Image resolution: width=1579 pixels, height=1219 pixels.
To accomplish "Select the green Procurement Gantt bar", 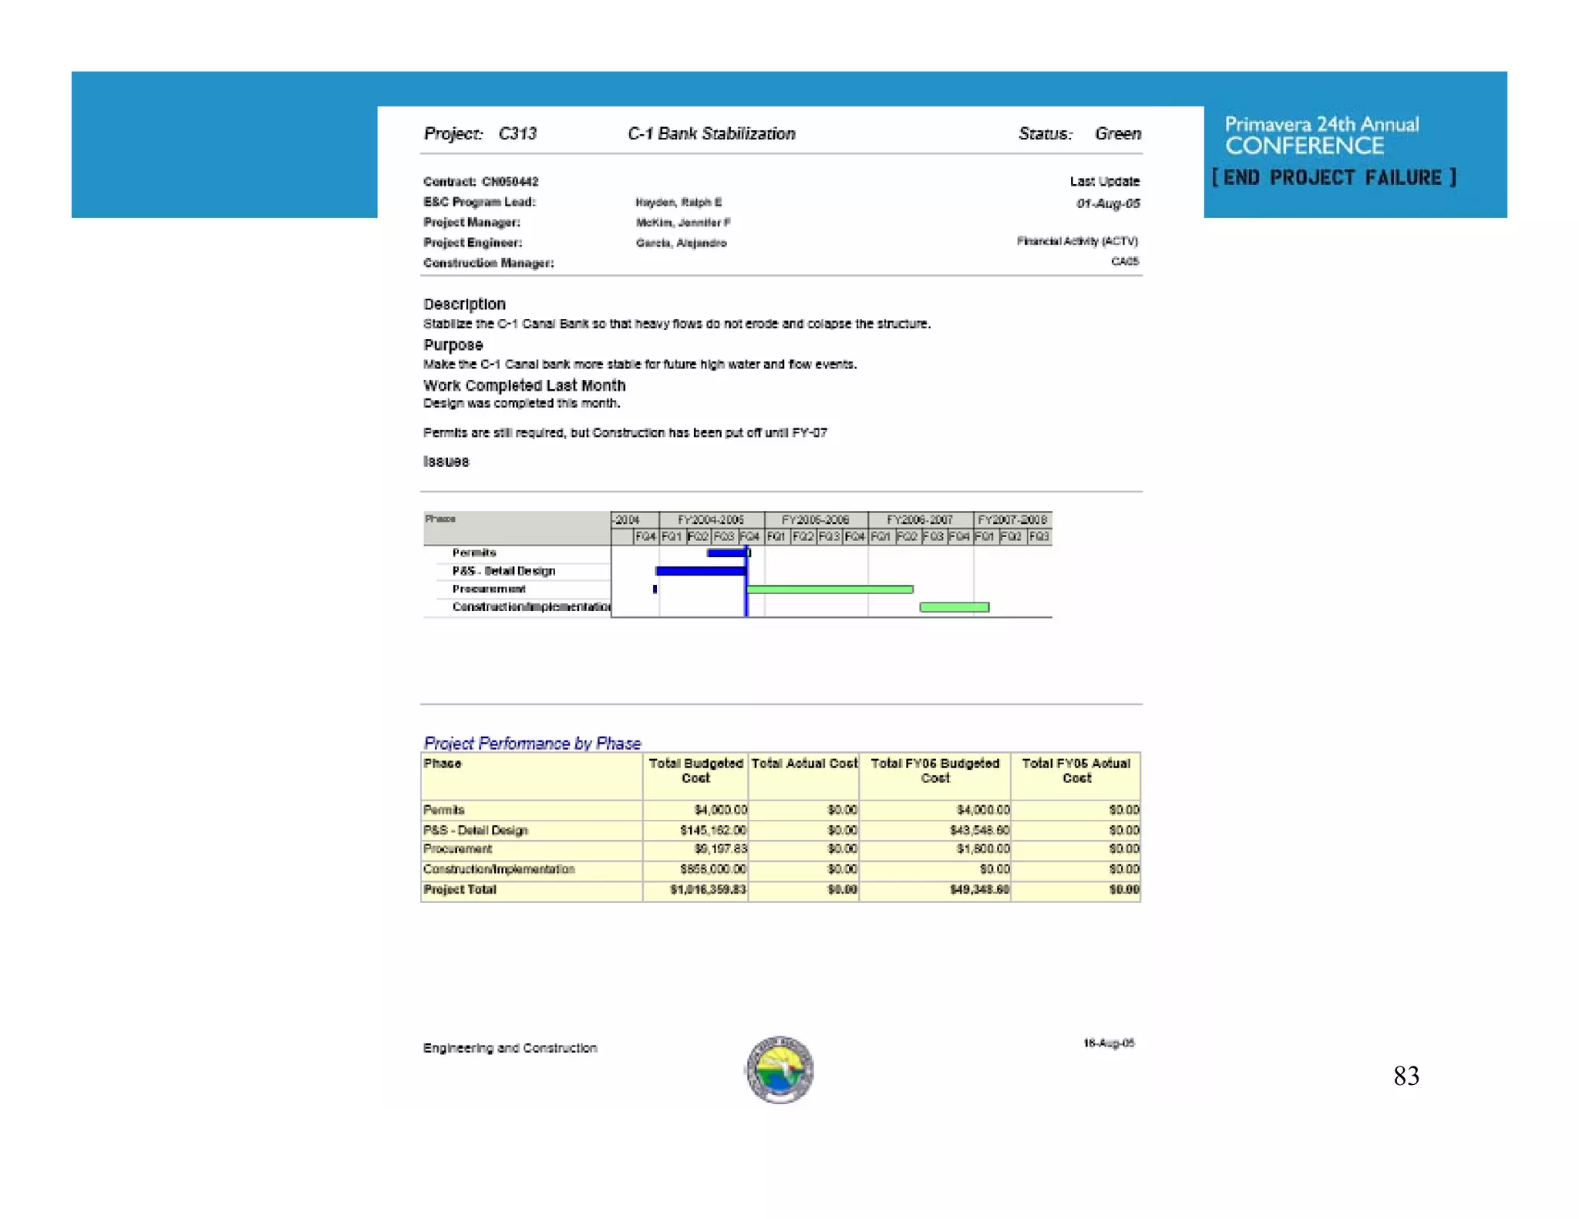I will point(830,589).
